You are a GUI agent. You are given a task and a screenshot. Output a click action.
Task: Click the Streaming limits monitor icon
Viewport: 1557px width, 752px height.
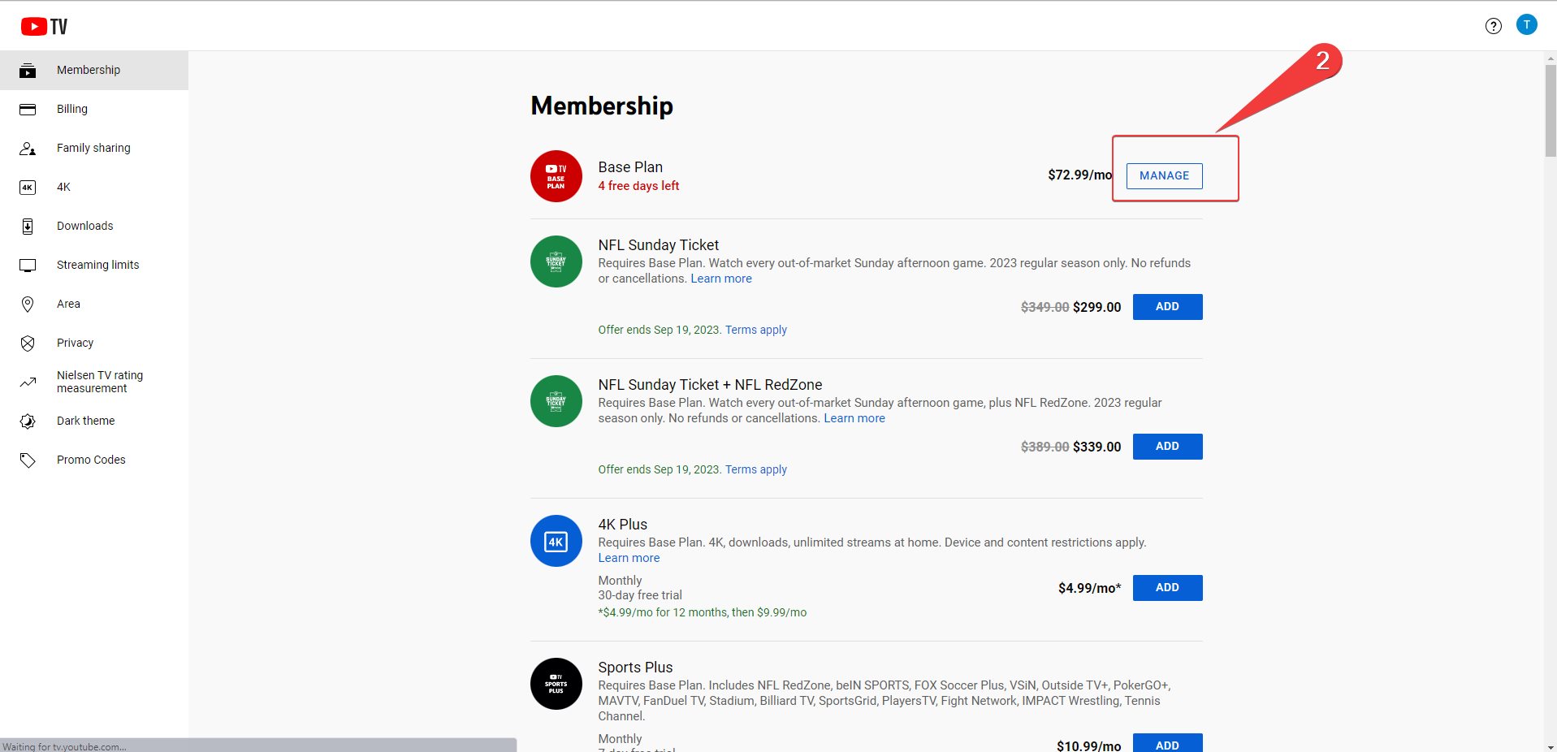click(28, 265)
